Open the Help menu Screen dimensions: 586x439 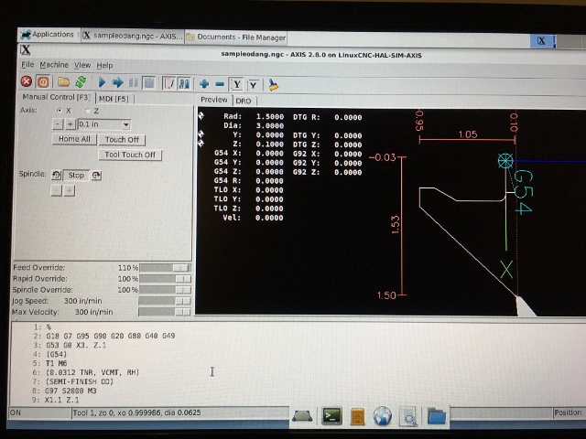click(x=104, y=66)
